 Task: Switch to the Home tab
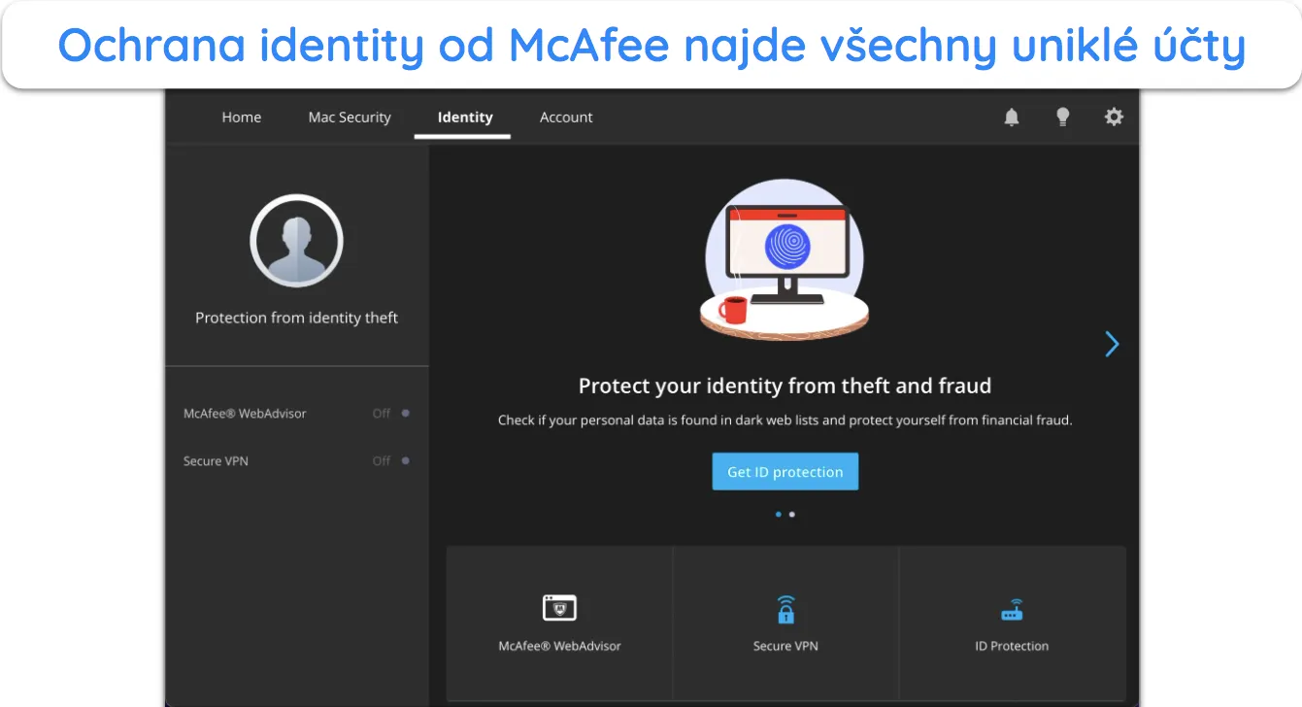coord(242,118)
